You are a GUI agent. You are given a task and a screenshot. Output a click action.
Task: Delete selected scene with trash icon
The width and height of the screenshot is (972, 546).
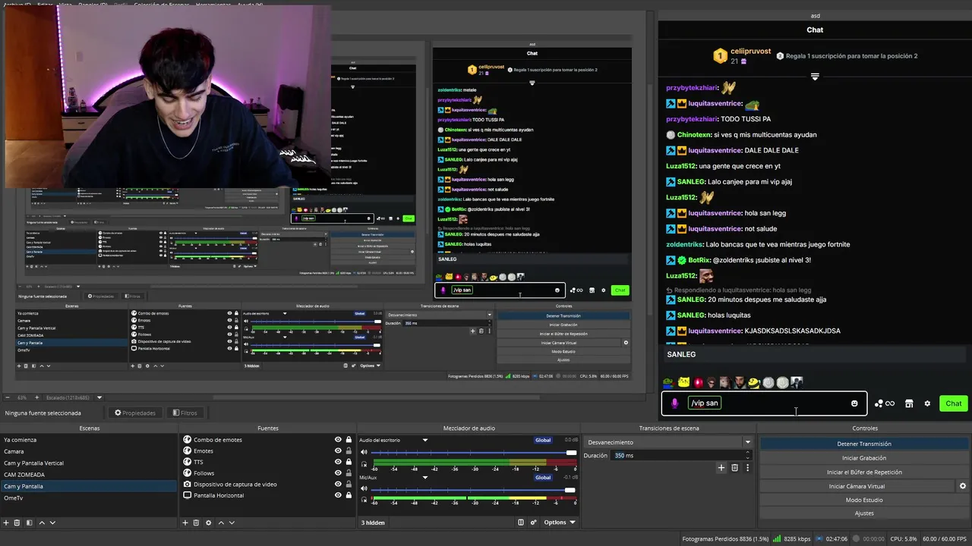point(17,522)
